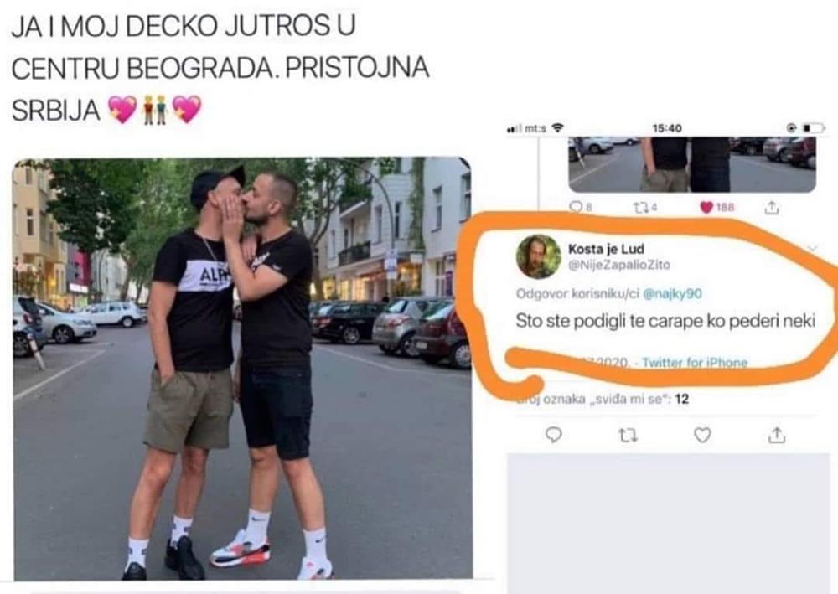
Task: Open the Twitter for iPhone source link
Action: [x=694, y=362]
